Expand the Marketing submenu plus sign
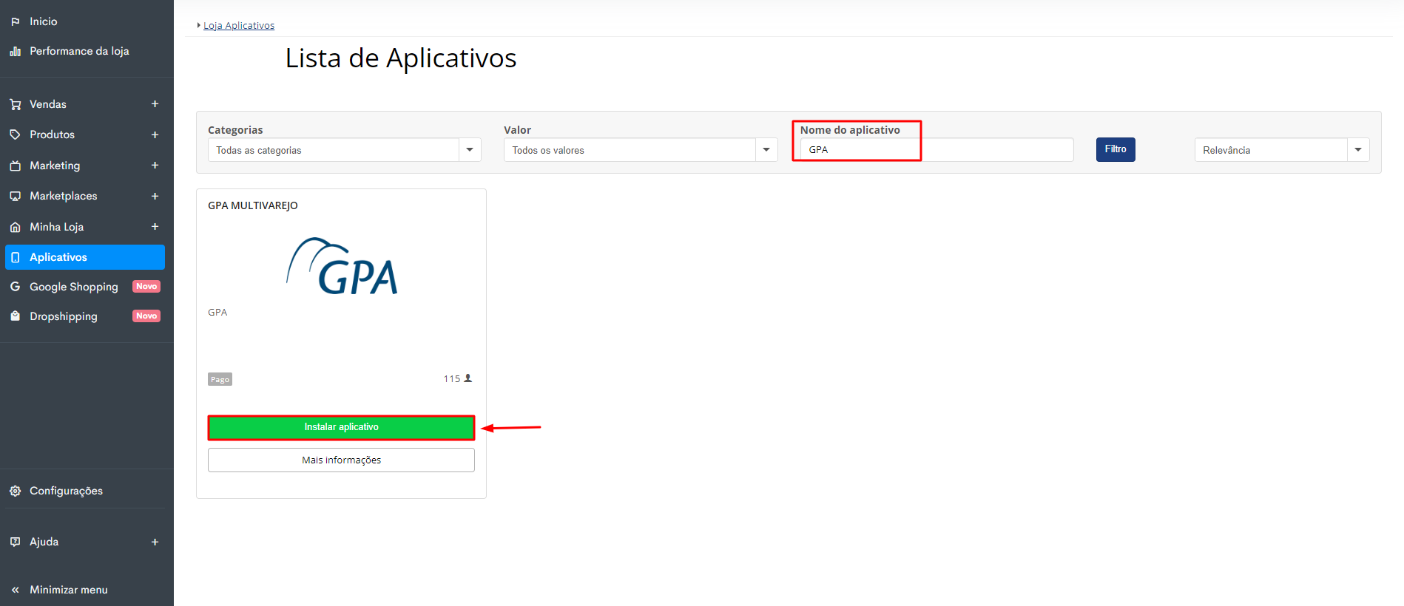 coord(155,166)
